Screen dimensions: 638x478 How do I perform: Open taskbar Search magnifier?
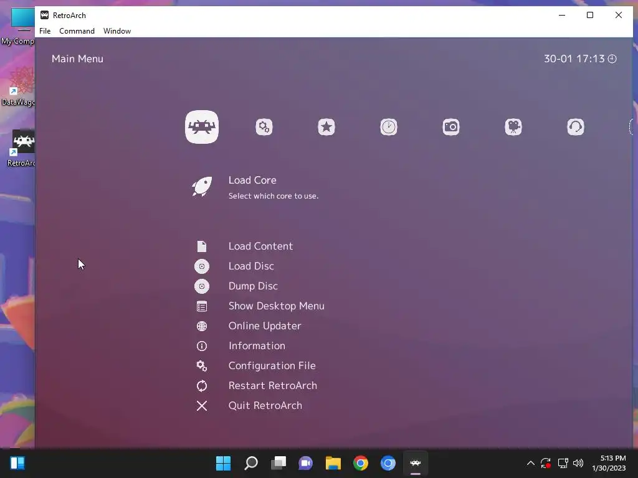pyautogui.click(x=250, y=463)
